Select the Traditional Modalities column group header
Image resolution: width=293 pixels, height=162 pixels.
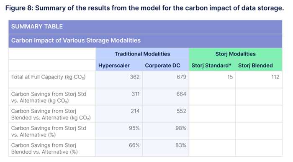pos(142,54)
